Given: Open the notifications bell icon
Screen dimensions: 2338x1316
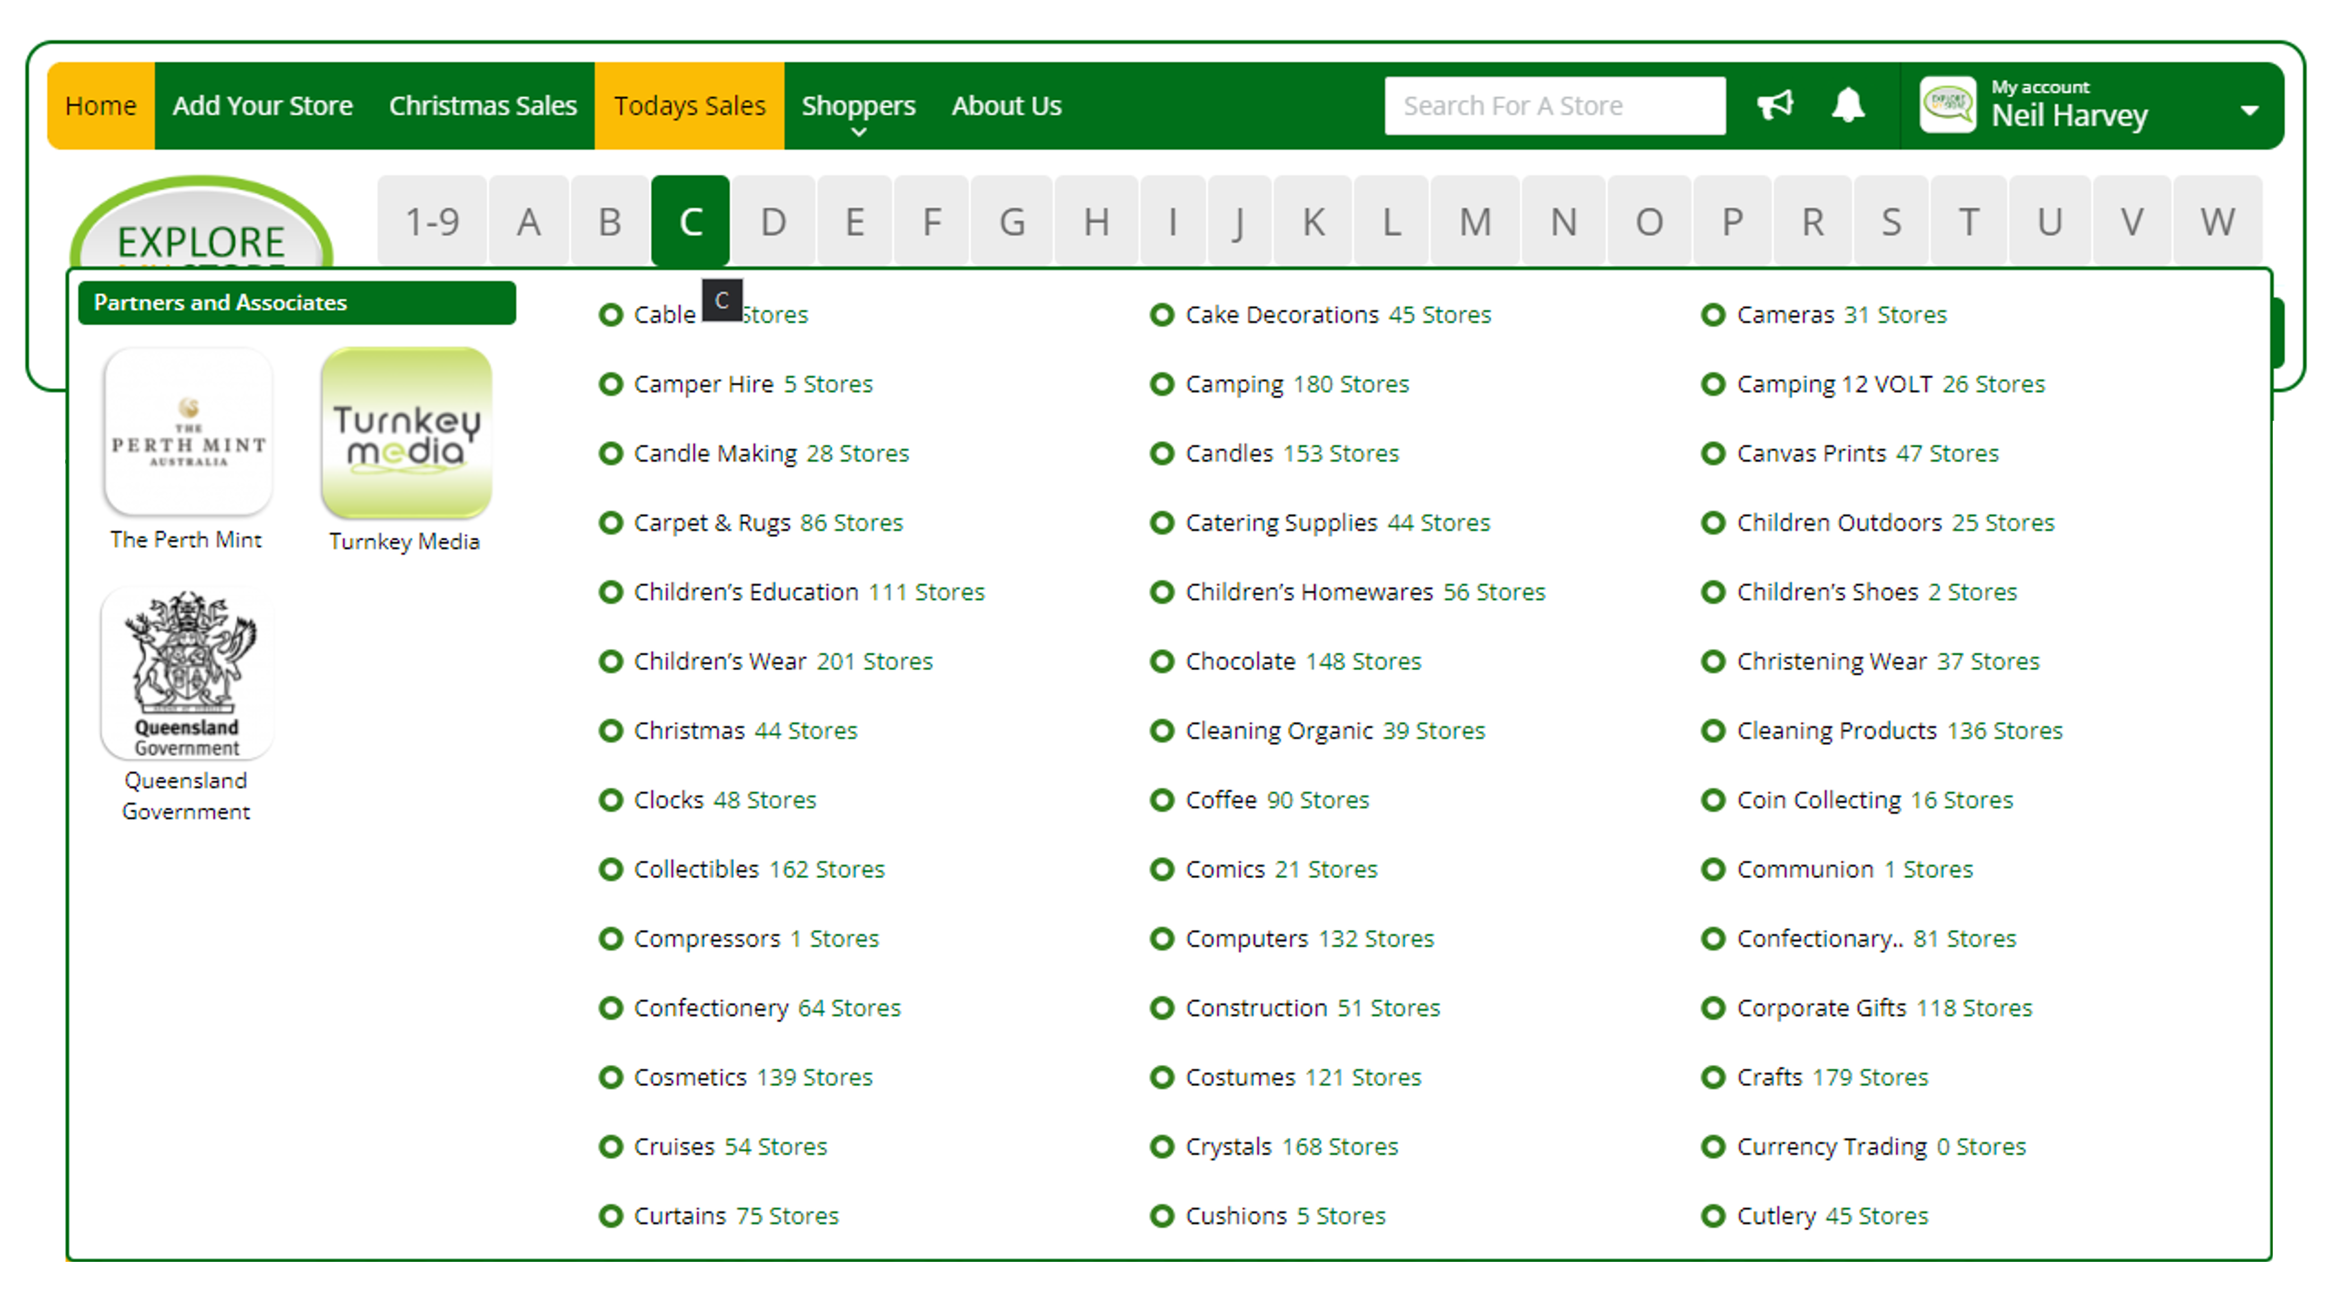Looking at the screenshot, I should pos(1847,105).
